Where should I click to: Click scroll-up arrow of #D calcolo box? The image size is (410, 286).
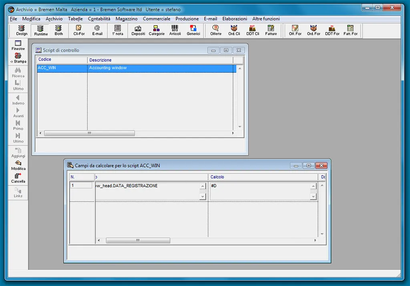point(313,186)
